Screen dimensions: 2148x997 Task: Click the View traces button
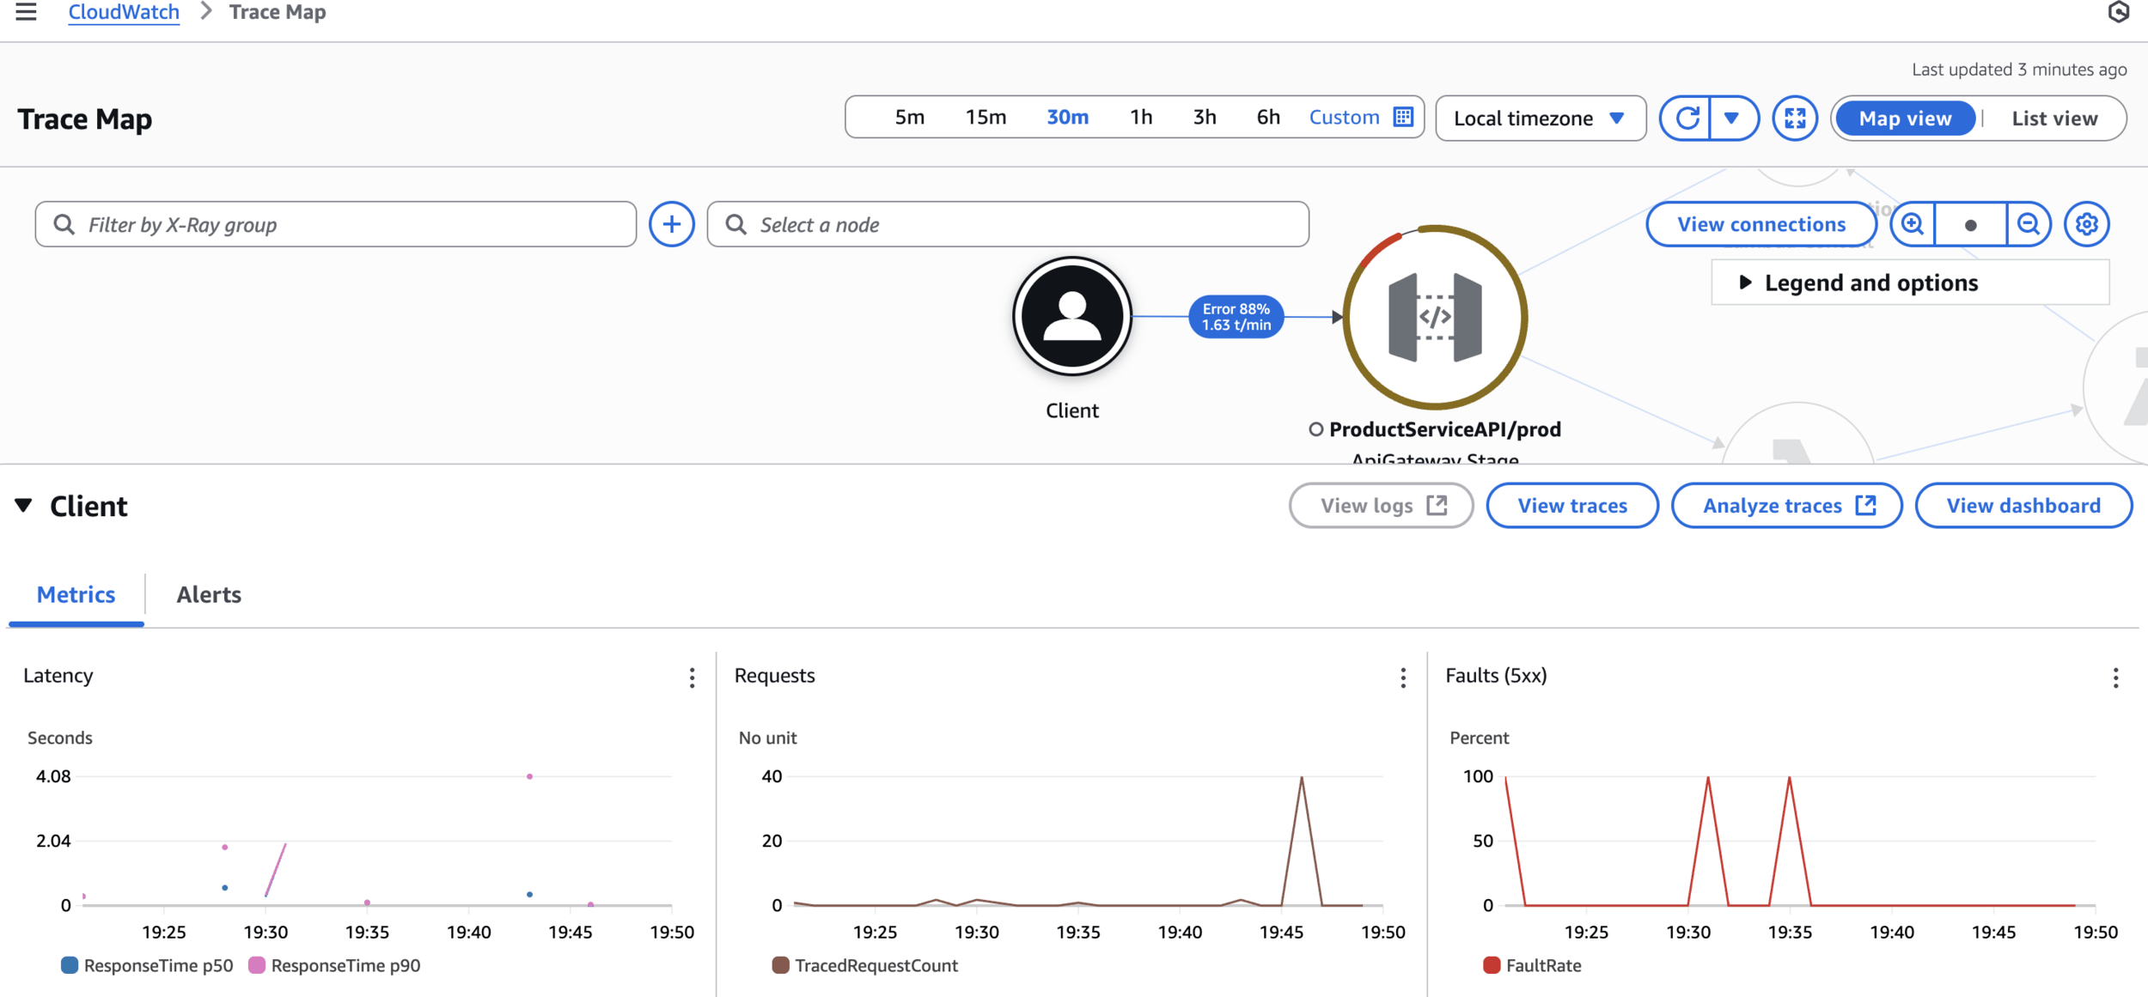[1571, 506]
